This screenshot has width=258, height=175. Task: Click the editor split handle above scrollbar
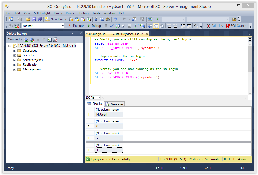[250, 39]
